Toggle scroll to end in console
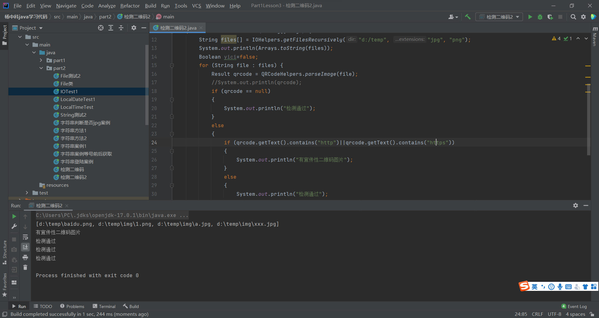The image size is (599, 318). coord(25,247)
